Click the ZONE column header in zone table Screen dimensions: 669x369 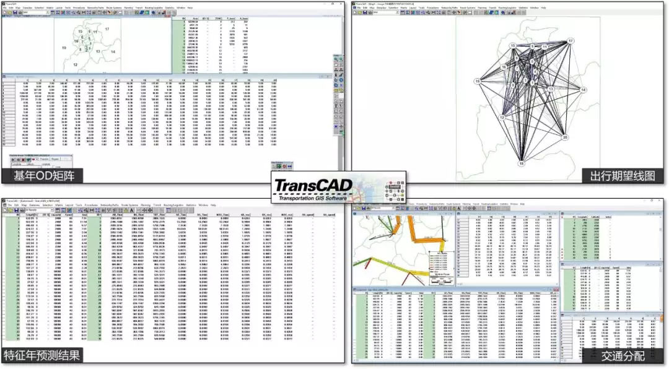[219, 19]
